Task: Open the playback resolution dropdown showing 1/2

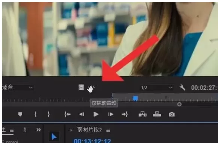Action: pos(157,88)
